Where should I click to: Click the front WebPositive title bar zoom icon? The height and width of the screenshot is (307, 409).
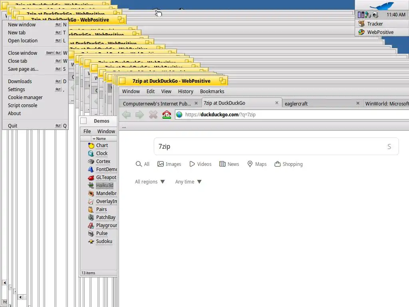point(222,81)
